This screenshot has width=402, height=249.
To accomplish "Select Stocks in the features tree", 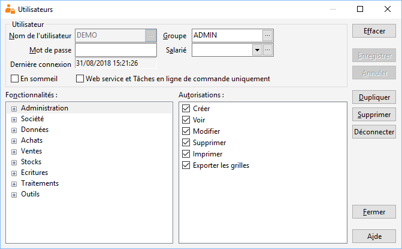I will point(31,162).
